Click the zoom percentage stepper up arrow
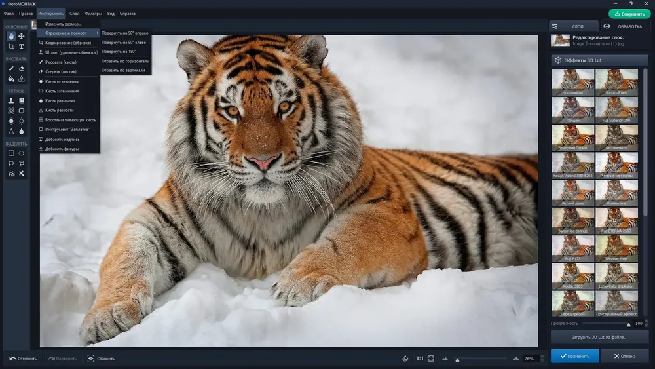Viewport: 655px width, 369px height. coord(542,357)
